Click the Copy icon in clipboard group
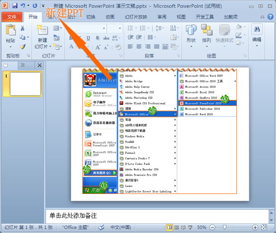Screen dimensions: 276x233 [x=23, y=37]
